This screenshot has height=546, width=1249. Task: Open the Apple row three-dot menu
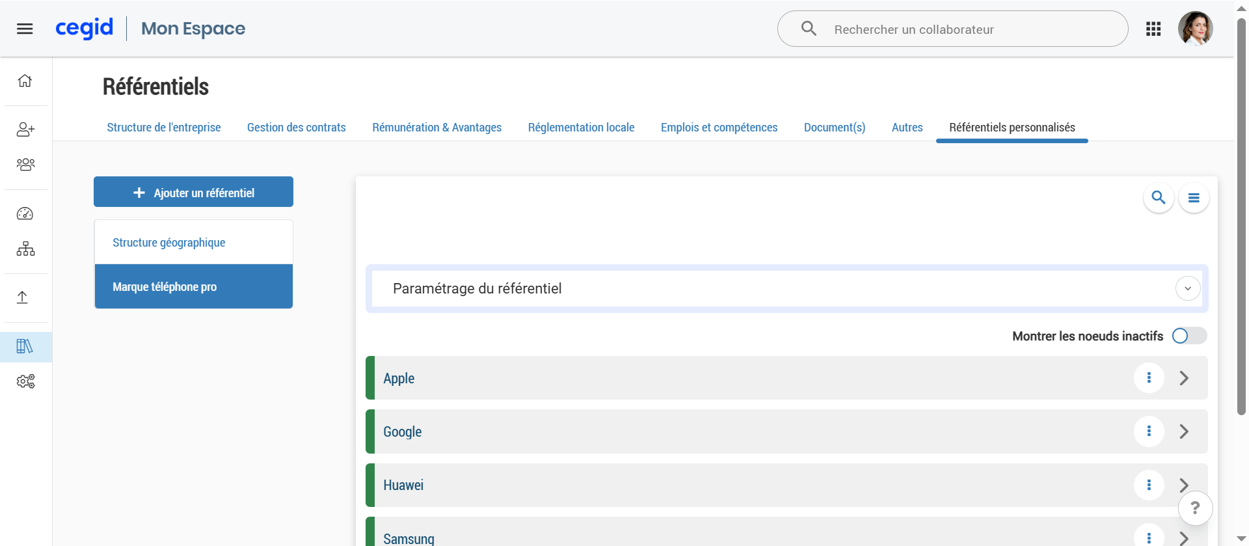coord(1149,378)
